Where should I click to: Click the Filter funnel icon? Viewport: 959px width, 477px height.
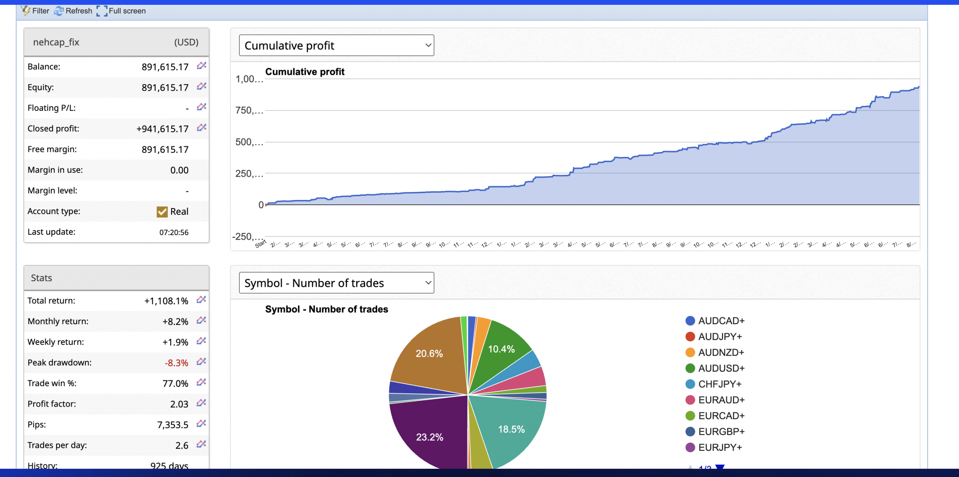tap(25, 10)
